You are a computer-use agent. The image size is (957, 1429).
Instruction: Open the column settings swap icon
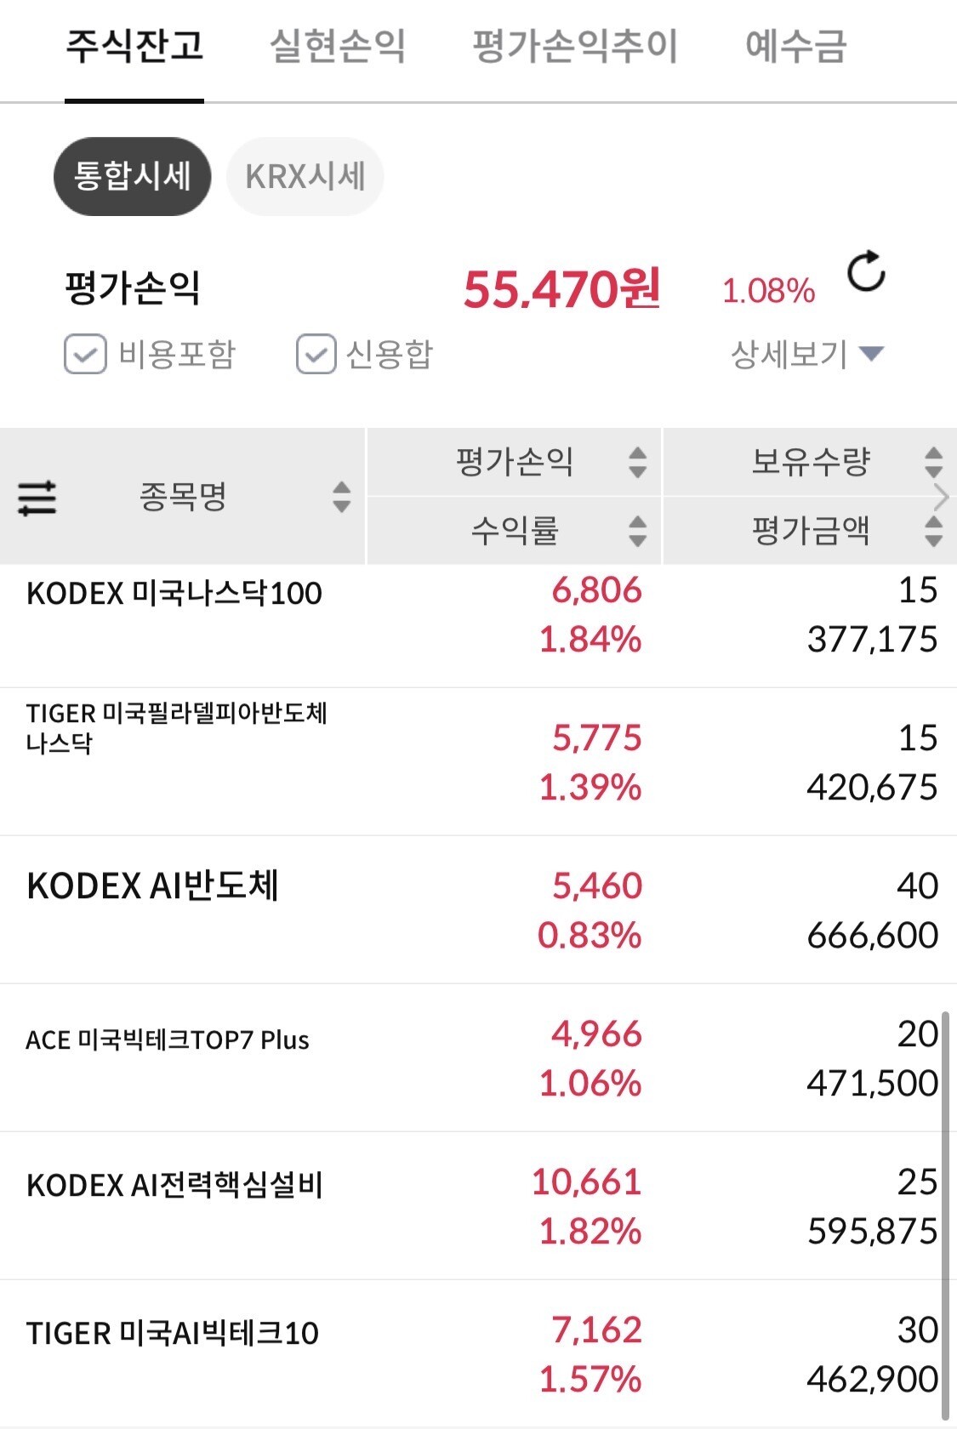coord(37,498)
